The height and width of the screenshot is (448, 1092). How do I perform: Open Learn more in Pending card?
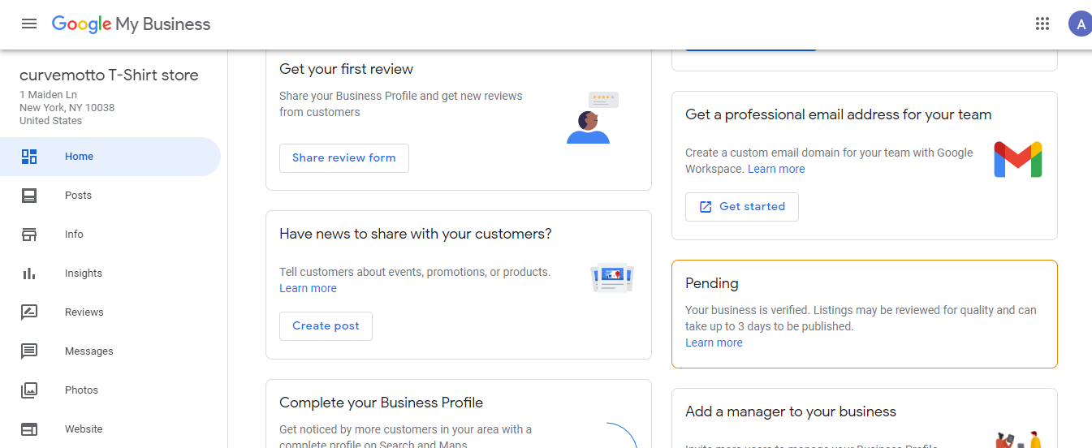point(714,342)
